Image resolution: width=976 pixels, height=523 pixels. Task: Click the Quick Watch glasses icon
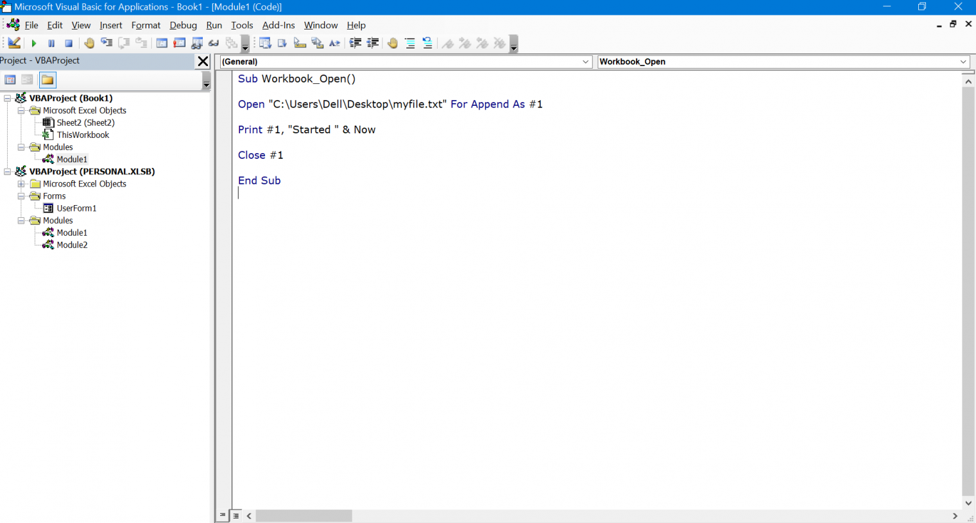click(x=214, y=43)
